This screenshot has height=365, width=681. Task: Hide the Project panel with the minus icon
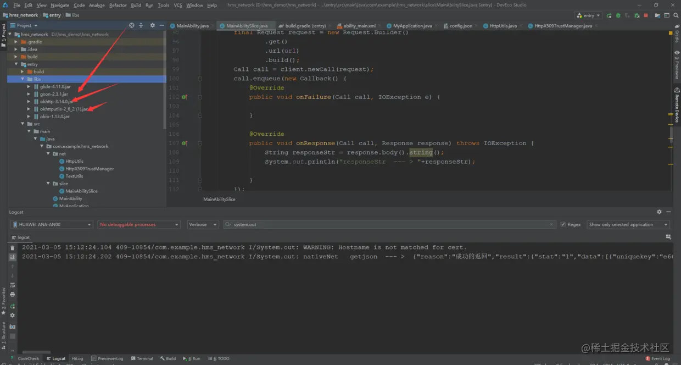pyautogui.click(x=161, y=25)
